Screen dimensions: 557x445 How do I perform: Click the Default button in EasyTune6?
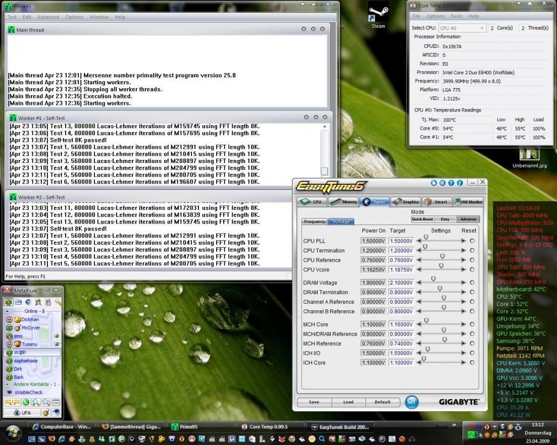[x=383, y=402]
